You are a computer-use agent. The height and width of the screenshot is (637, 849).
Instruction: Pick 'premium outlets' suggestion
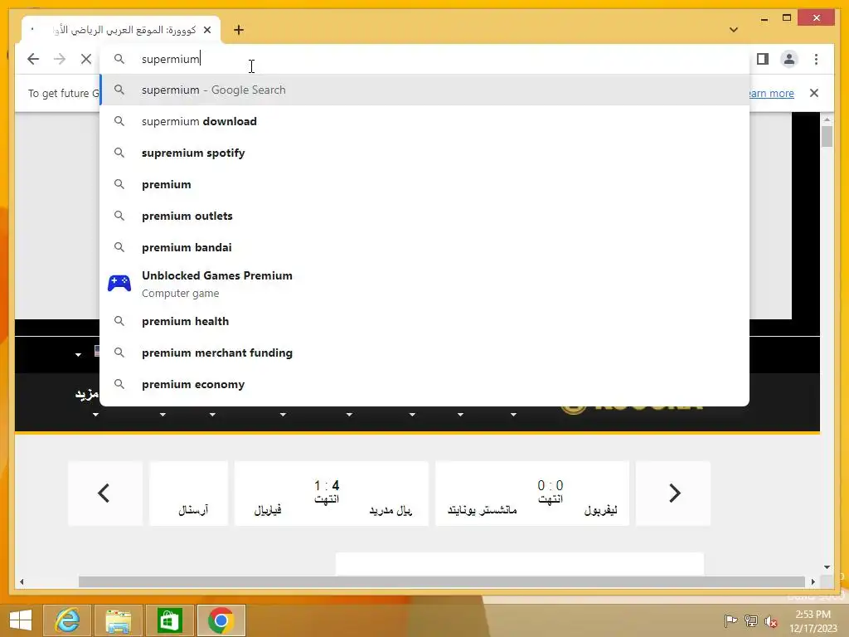425,216
